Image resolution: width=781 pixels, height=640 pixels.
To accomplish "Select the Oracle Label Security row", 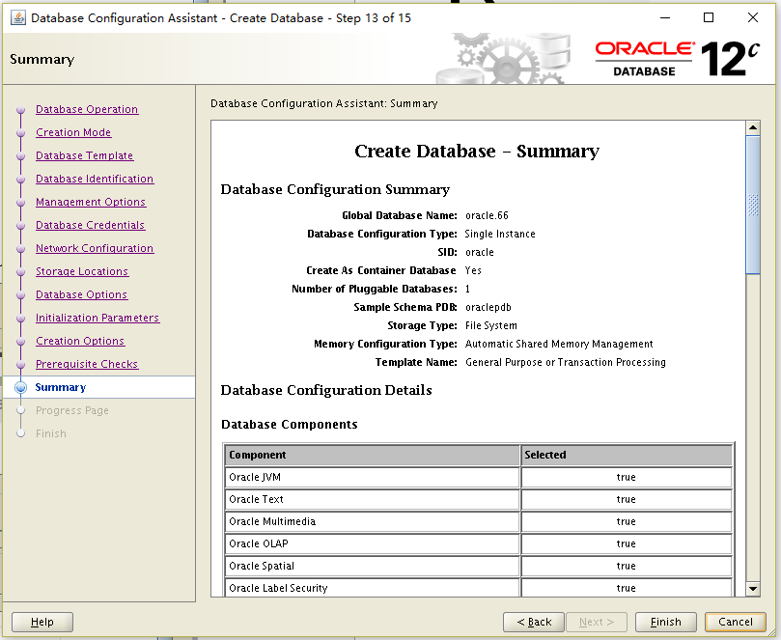I will pyautogui.click(x=478, y=588).
